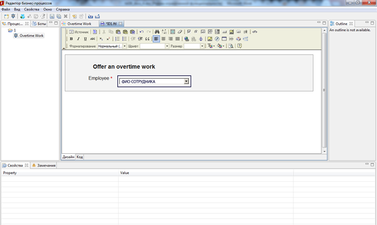Select center text alignment
Viewport: 377px width, 225px height.
click(164, 38)
